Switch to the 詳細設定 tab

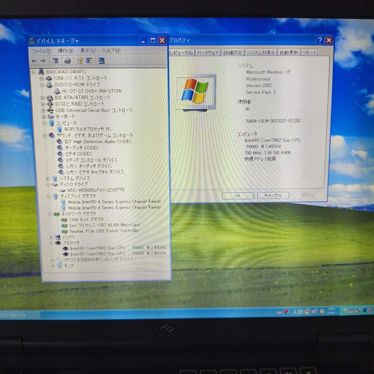point(233,53)
